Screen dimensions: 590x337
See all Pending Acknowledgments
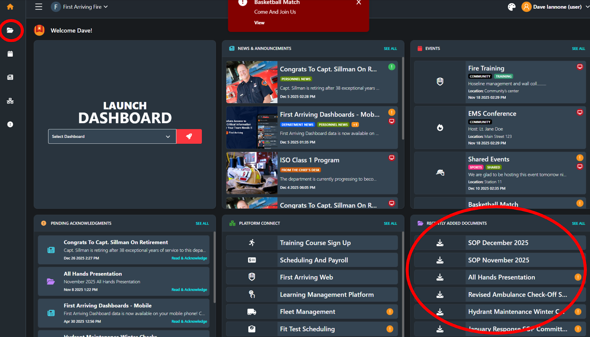[x=202, y=223]
